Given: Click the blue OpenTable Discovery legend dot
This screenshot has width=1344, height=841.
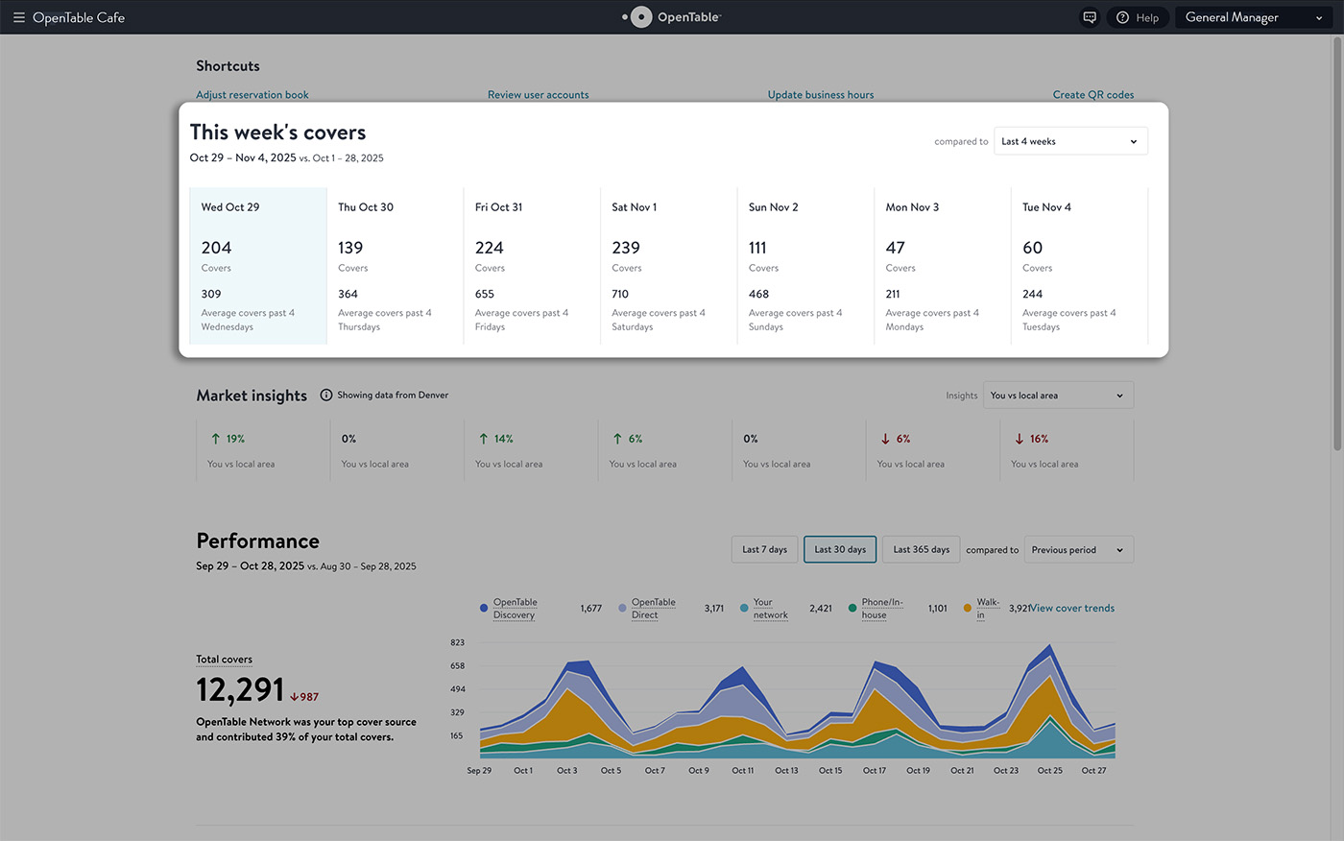Looking at the screenshot, I should click(483, 608).
